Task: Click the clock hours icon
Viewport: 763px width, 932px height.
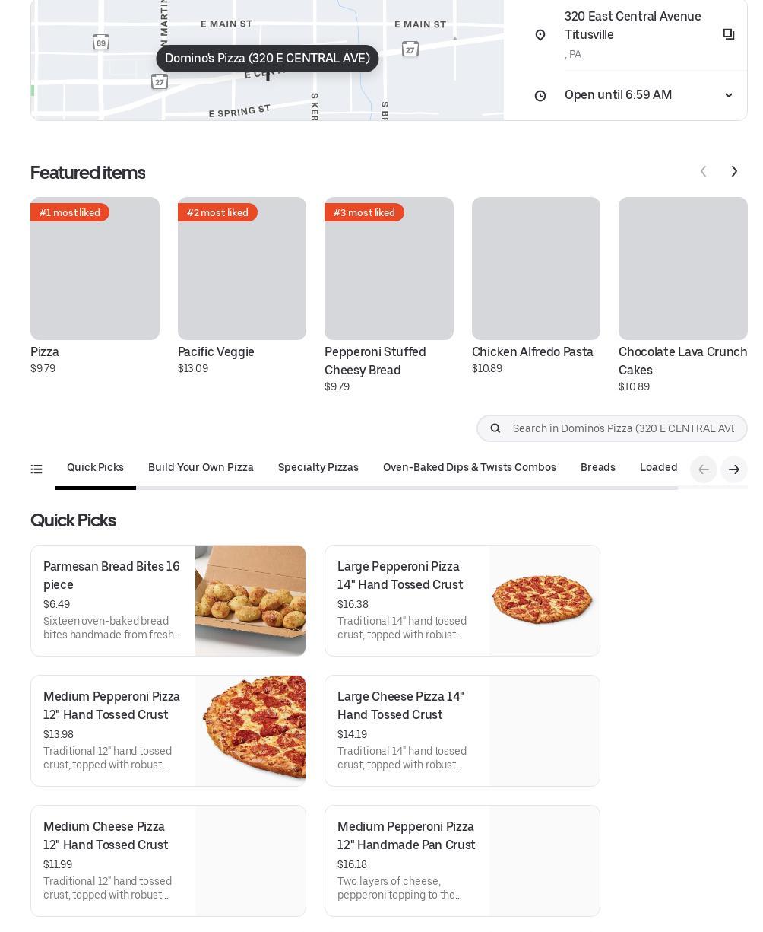Action: tap(540, 95)
